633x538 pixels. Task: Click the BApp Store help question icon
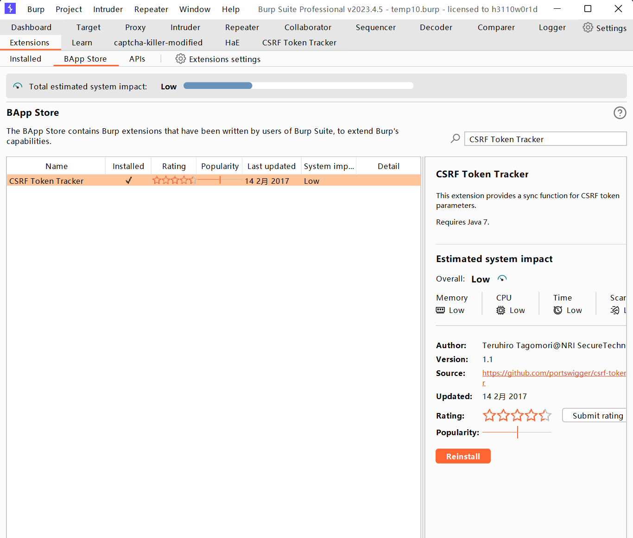point(620,113)
